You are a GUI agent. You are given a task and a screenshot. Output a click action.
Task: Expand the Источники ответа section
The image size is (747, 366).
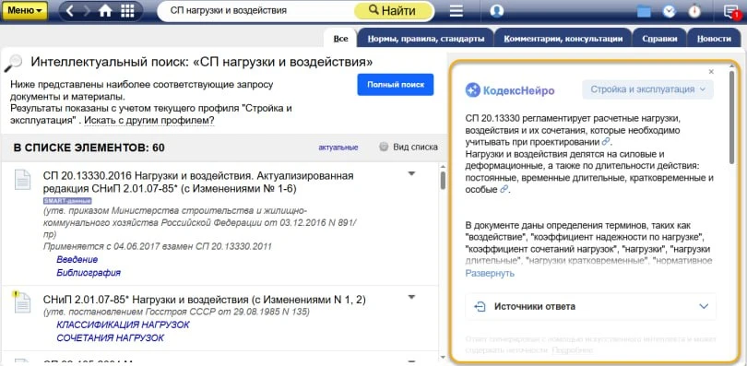591,306
